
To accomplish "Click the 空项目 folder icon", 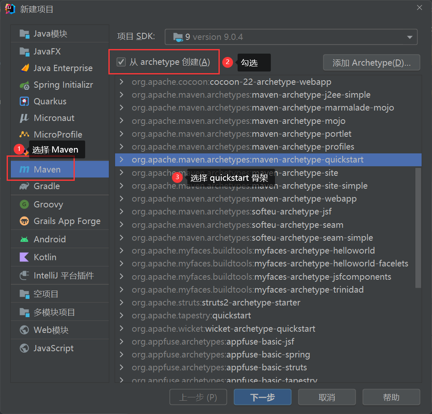I will [x=25, y=294].
